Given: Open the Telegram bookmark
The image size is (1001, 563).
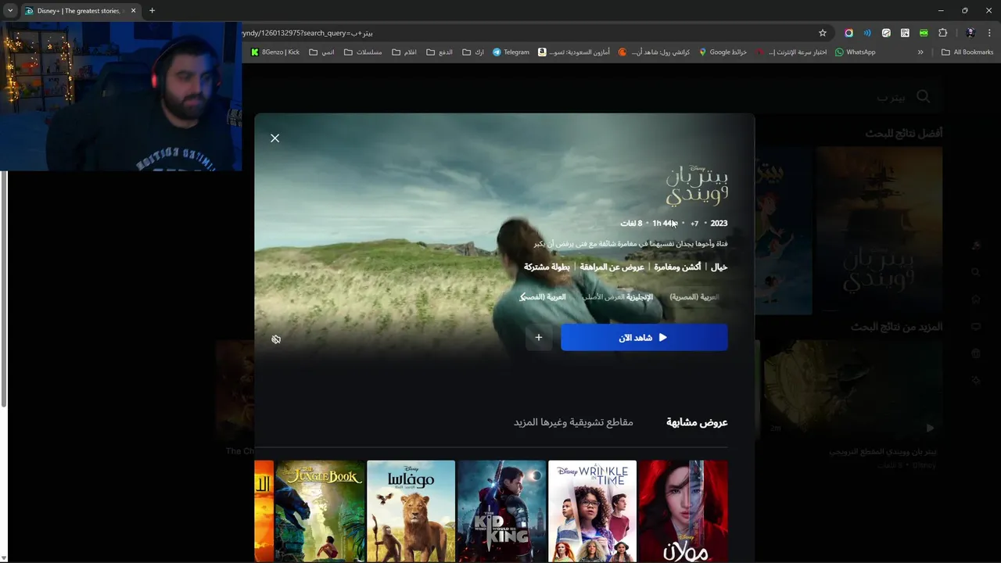Looking at the screenshot, I should 511,52.
